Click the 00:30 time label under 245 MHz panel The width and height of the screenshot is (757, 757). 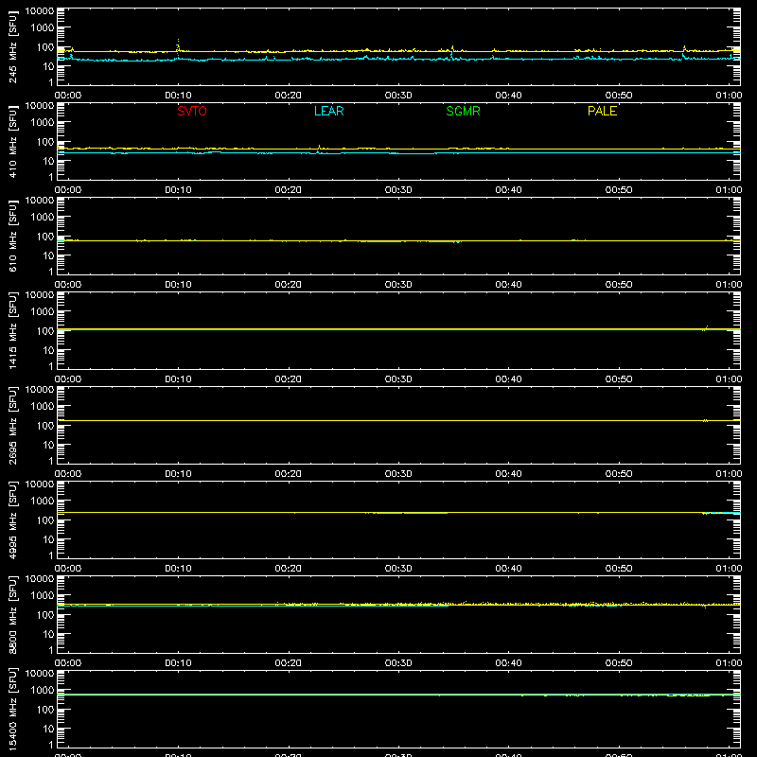(x=398, y=96)
